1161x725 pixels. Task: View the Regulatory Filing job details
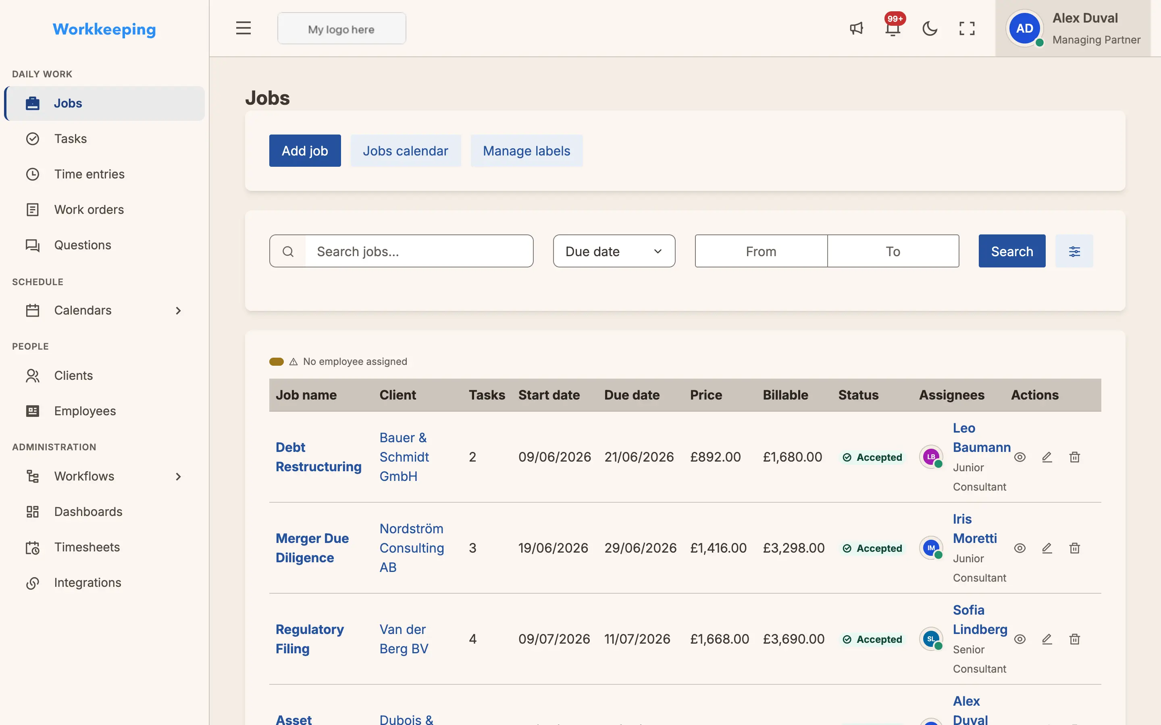pyautogui.click(x=1020, y=639)
